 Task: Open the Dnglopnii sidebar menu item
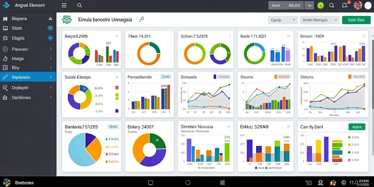[28, 88]
